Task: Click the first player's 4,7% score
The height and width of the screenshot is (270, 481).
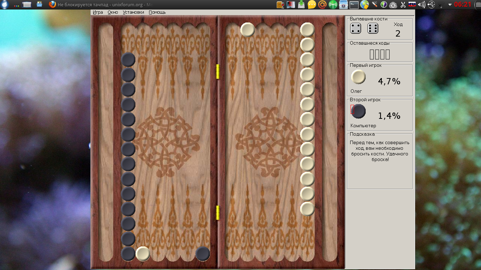Action: tap(389, 82)
